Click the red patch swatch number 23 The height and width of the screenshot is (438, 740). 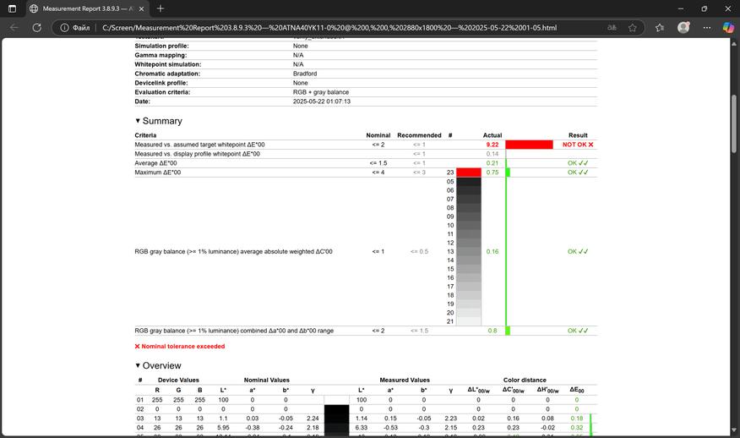[469, 172]
